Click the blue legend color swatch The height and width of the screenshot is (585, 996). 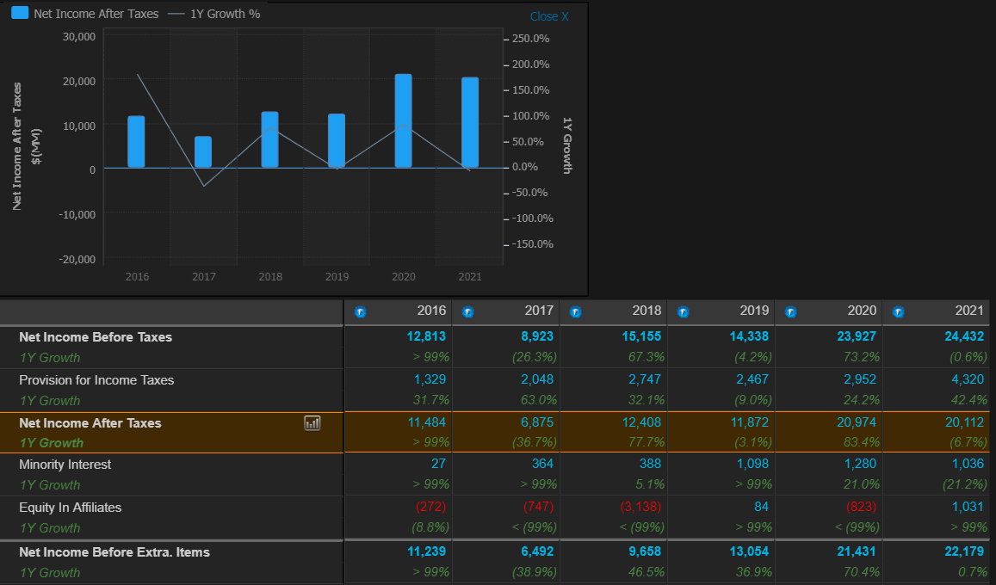click(x=19, y=12)
